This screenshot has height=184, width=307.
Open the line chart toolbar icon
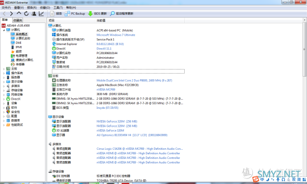click(41, 14)
